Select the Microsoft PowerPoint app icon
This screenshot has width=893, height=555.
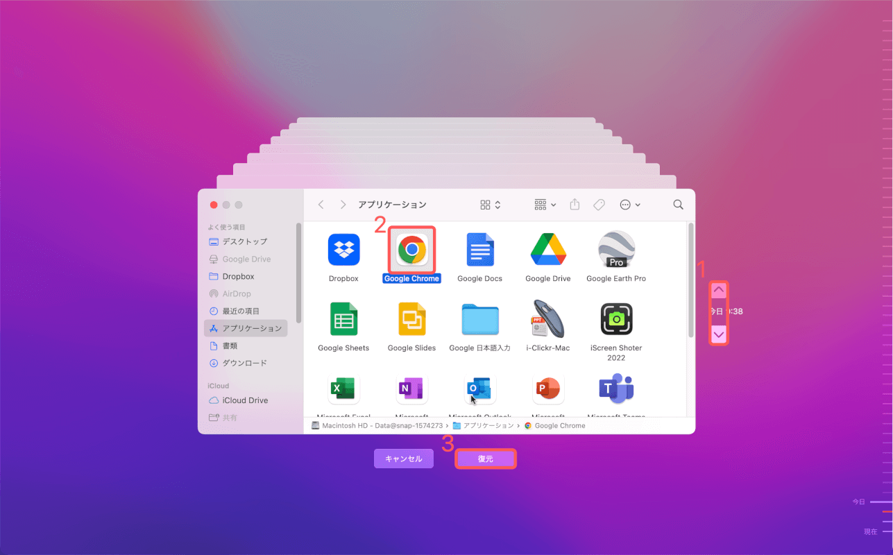(548, 389)
